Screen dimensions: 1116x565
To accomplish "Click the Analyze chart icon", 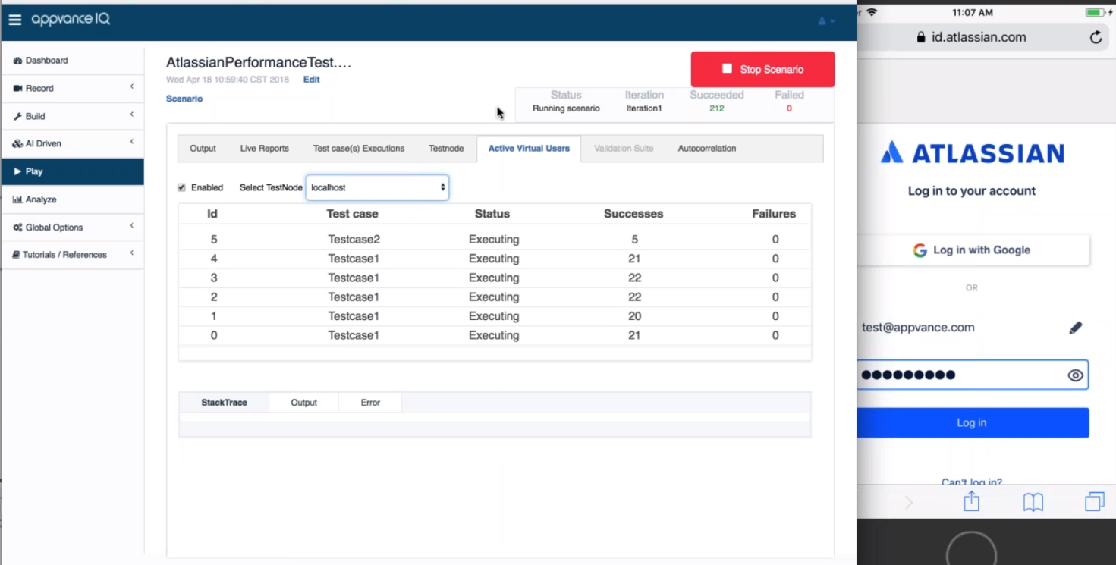I will [x=17, y=199].
